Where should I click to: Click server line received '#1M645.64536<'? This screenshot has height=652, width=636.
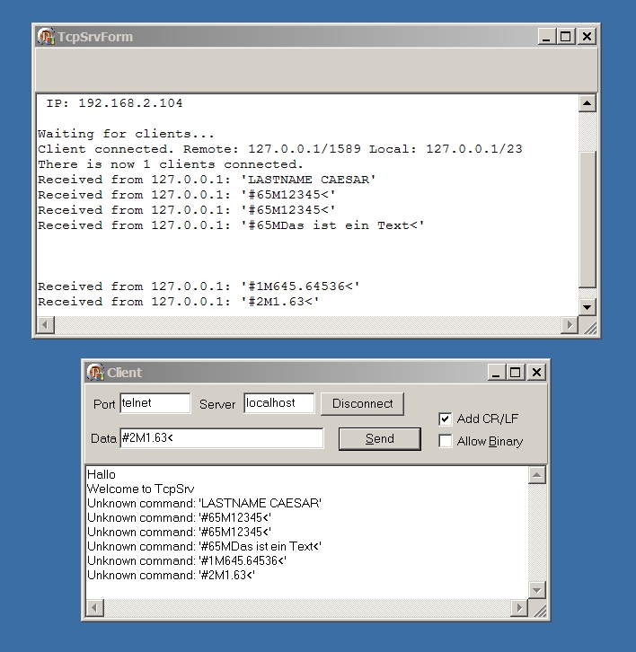(x=199, y=286)
